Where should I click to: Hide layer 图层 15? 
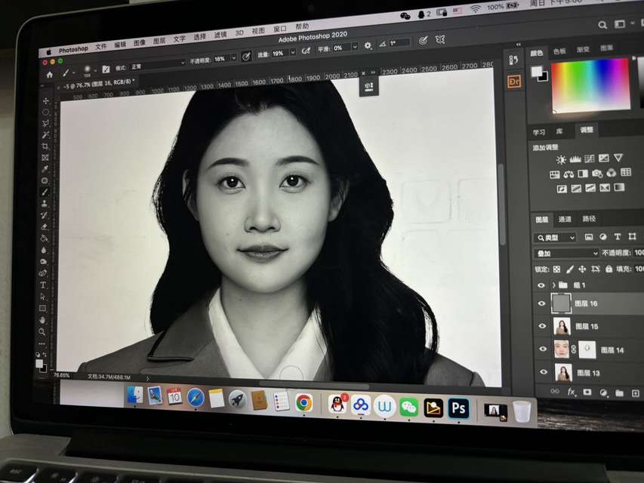tap(542, 326)
